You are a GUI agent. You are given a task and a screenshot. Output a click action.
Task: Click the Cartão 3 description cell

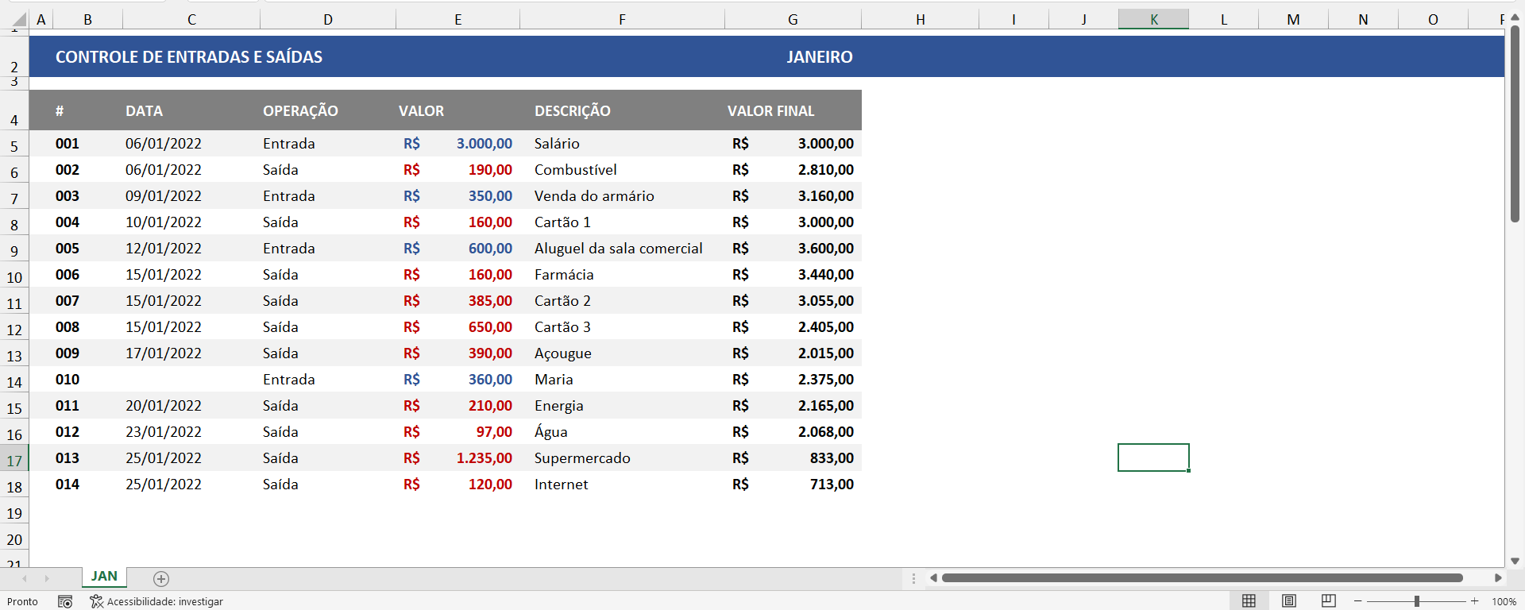tap(622, 326)
